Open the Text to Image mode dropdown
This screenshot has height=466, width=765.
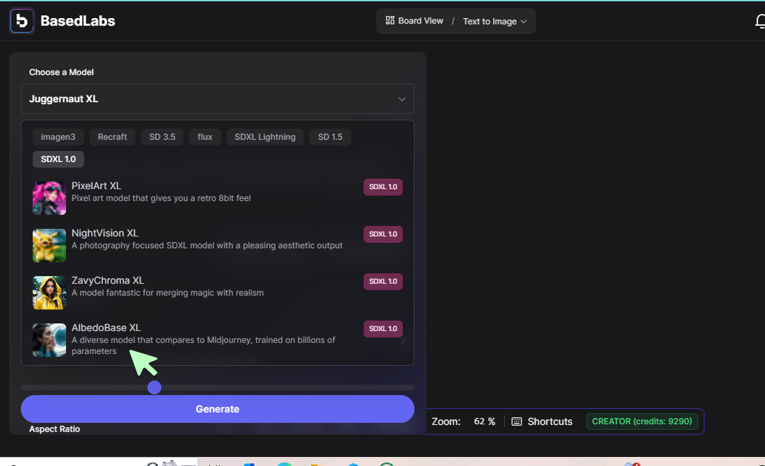tap(494, 22)
